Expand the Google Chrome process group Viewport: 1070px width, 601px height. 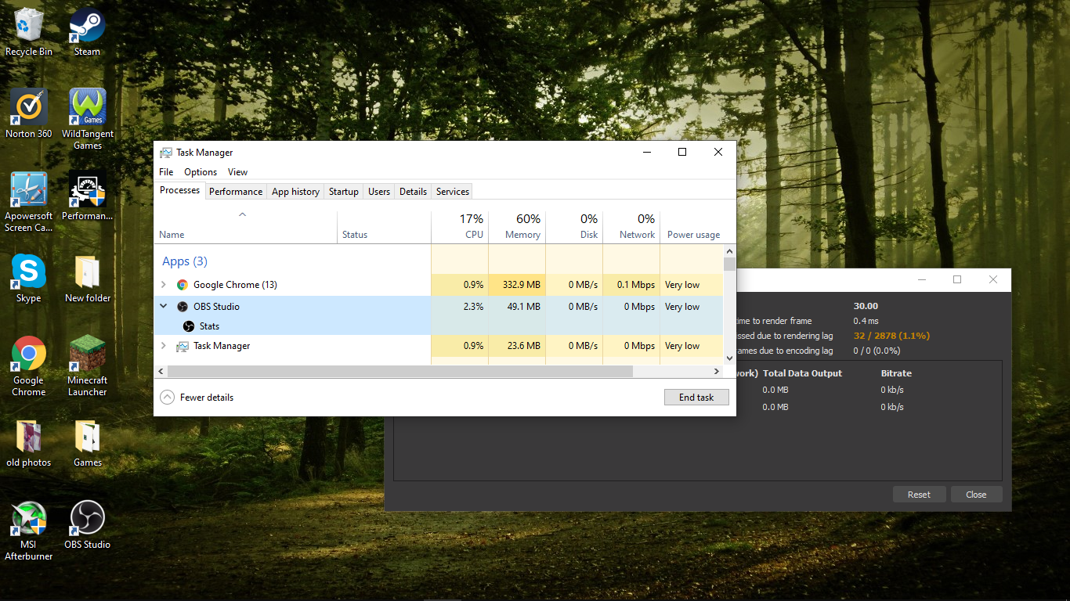164,285
